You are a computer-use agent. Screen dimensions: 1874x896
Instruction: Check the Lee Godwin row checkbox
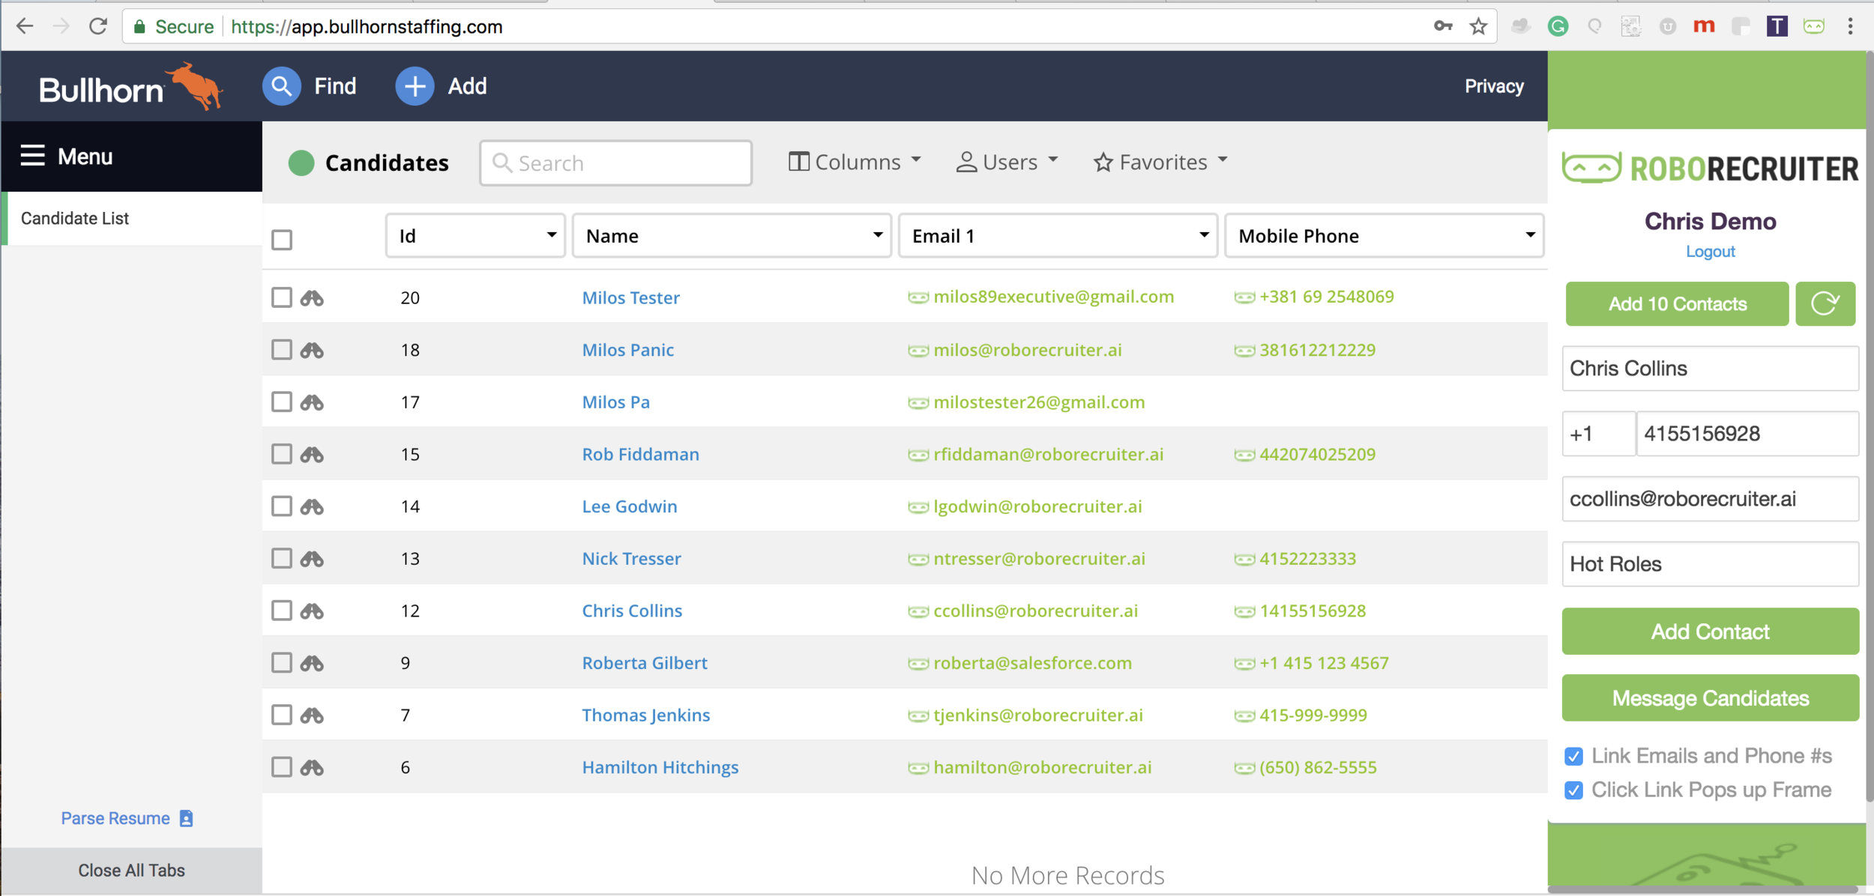point(282,506)
